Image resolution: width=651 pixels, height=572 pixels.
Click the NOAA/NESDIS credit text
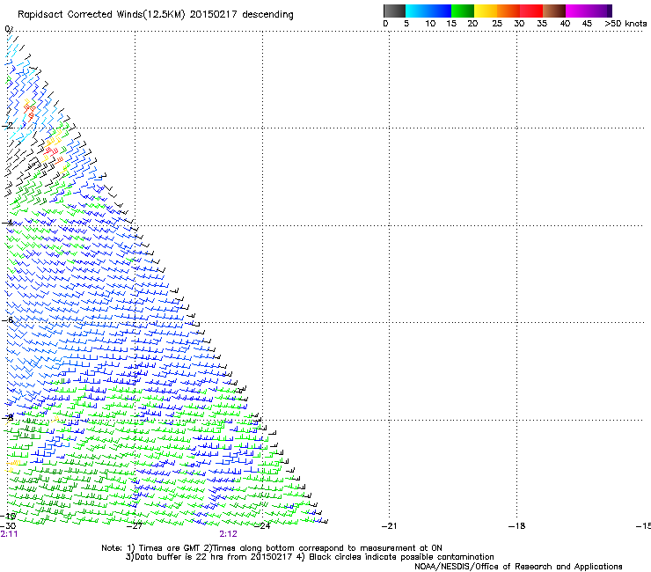click(x=518, y=567)
